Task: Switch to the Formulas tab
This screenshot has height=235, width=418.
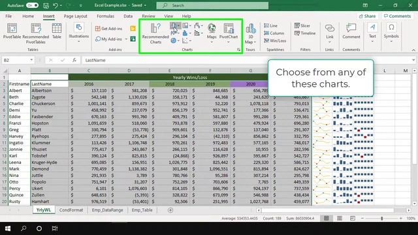Action: tap(105, 16)
